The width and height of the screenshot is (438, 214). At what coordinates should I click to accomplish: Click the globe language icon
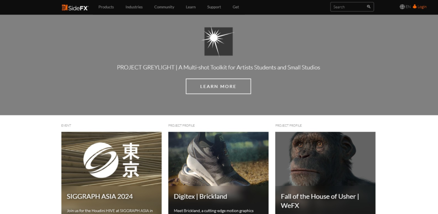click(x=402, y=7)
